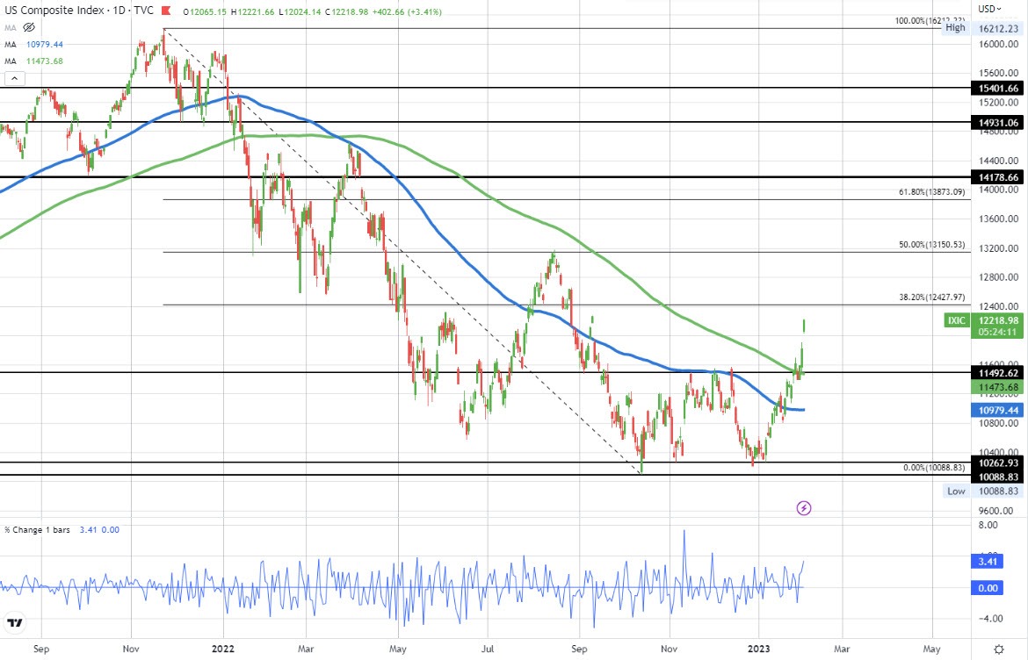Viewport: 1028px width, 660px height.
Task: Click the blue 3.41 change value label
Action: tap(988, 562)
